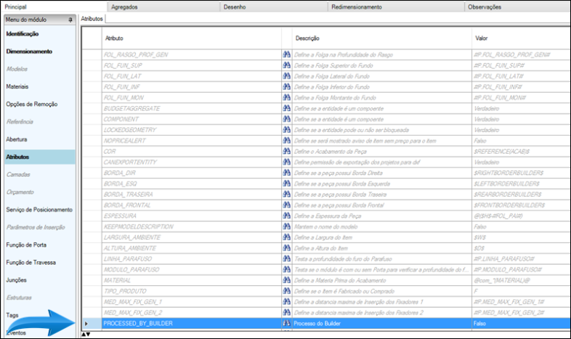Click the Falso value of PROCESSED_BY_BUILDER
The image size is (571, 339).
coord(521,323)
